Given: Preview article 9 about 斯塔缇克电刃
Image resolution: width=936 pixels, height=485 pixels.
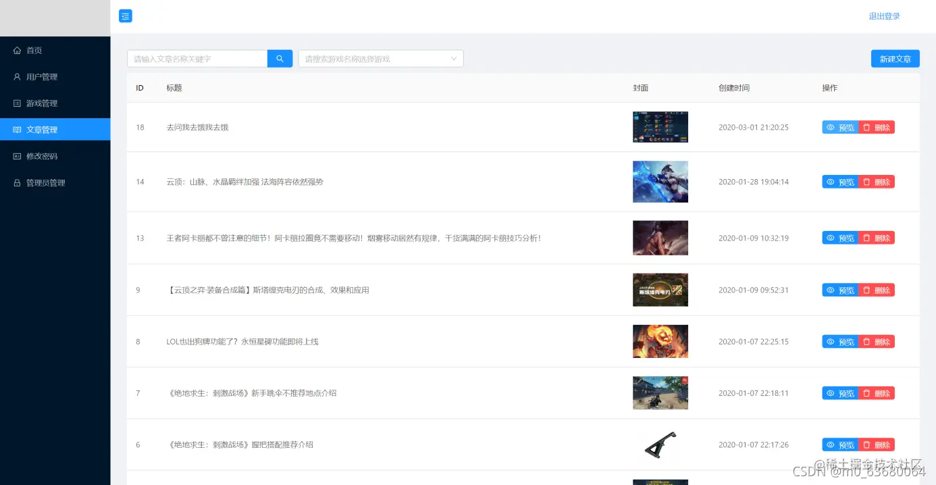Looking at the screenshot, I should [x=840, y=290].
